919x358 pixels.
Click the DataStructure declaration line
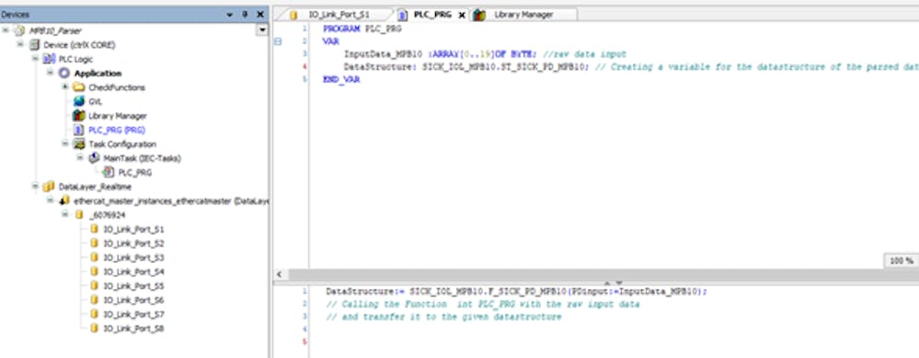point(631,67)
